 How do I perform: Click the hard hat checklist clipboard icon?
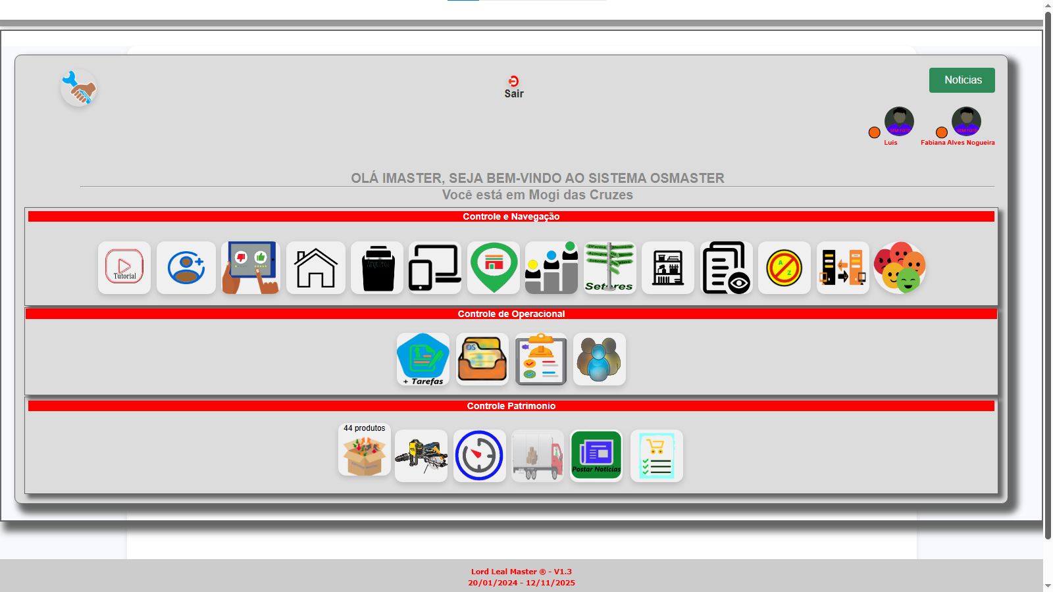pos(541,359)
